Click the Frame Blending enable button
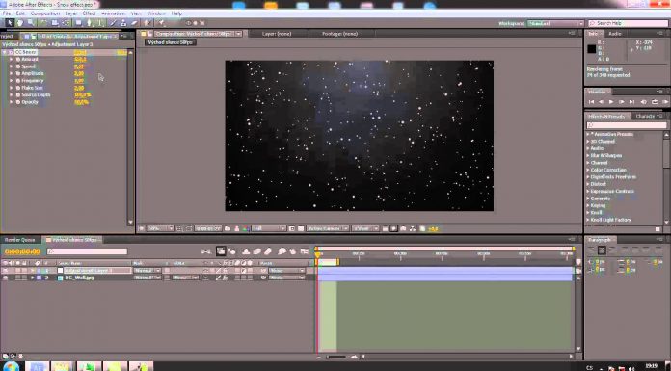 pos(256,252)
